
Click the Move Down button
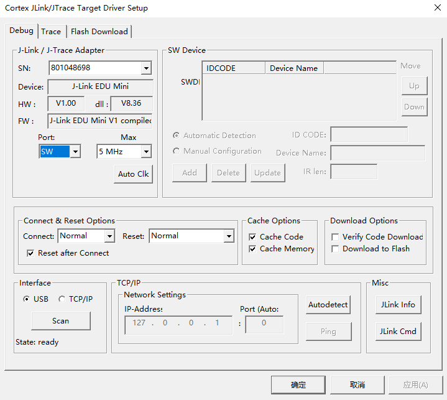pos(415,107)
